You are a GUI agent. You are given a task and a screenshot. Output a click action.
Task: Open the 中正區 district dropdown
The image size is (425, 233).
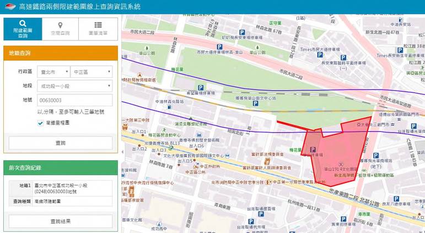point(91,71)
